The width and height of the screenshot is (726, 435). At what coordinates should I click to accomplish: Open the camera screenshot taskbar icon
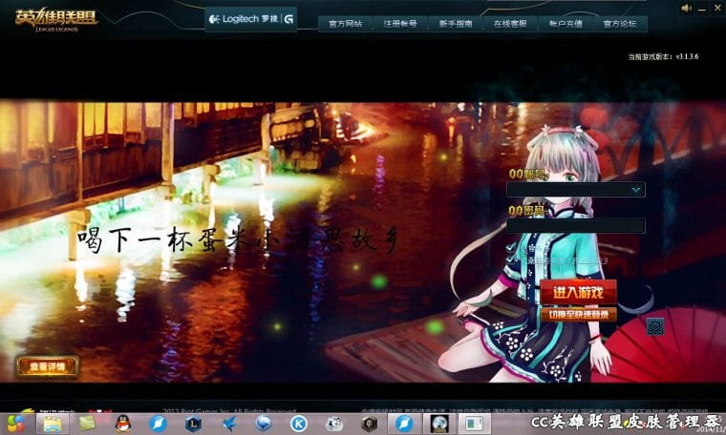click(333, 424)
